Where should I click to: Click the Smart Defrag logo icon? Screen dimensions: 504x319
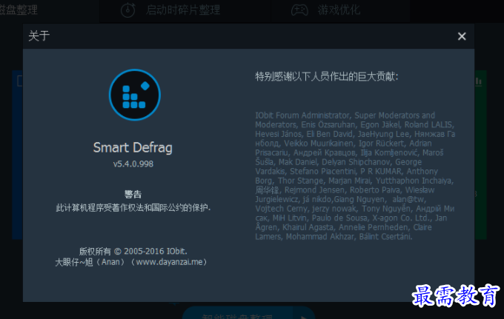coord(135,95)
